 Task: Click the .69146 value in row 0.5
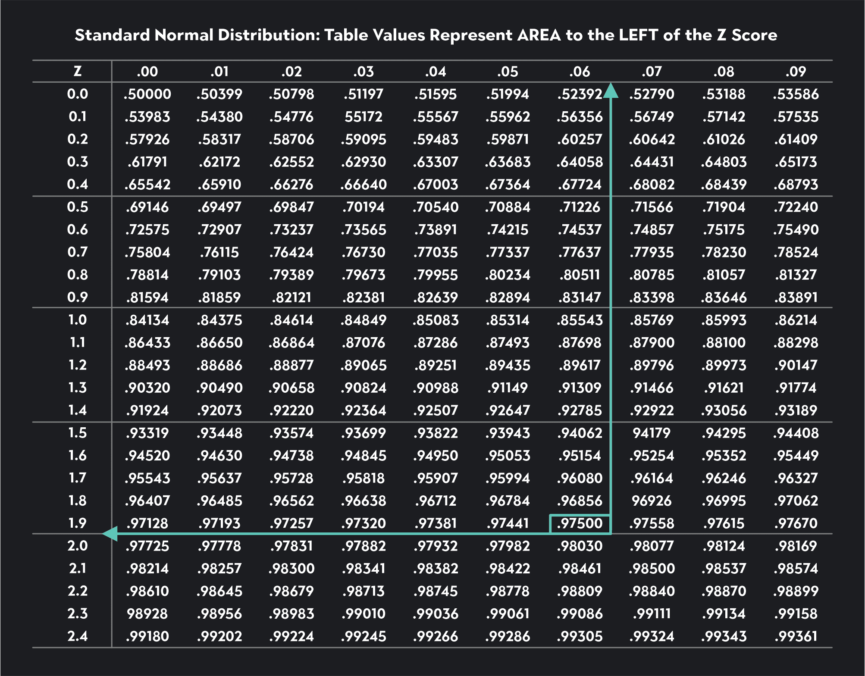point(147,207)
